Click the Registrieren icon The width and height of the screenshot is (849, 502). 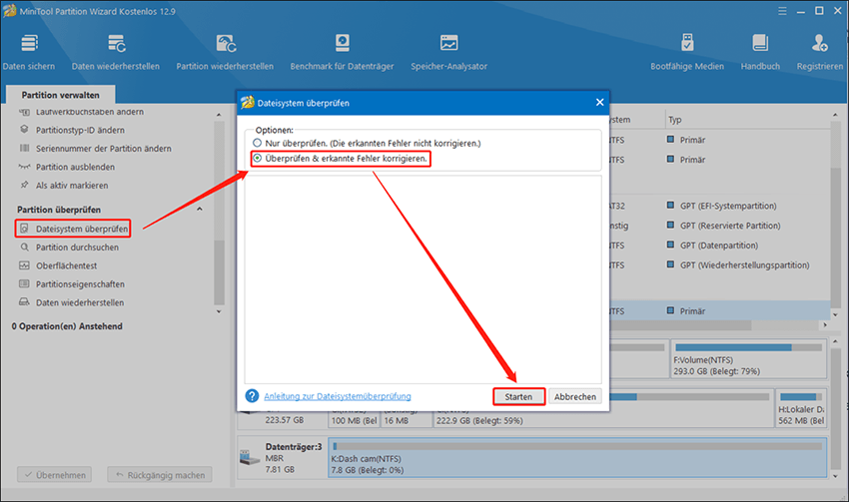pyautogui.click(x=820, y=43)
